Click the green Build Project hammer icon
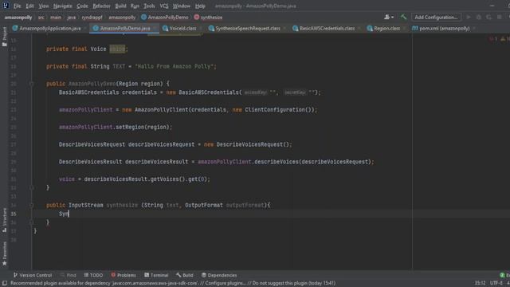Viewport: 510px width, 287px height. tap(403, 18)
